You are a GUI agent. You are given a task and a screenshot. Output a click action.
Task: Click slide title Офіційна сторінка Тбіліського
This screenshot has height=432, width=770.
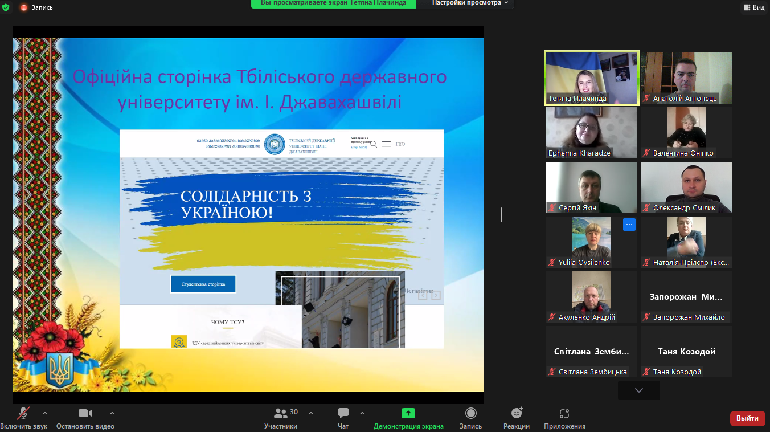pos(260,89)
